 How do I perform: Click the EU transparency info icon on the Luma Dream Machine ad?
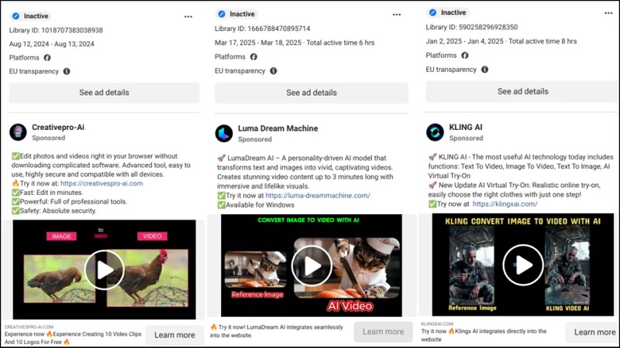pyautogui.click(x=274, y=70)
